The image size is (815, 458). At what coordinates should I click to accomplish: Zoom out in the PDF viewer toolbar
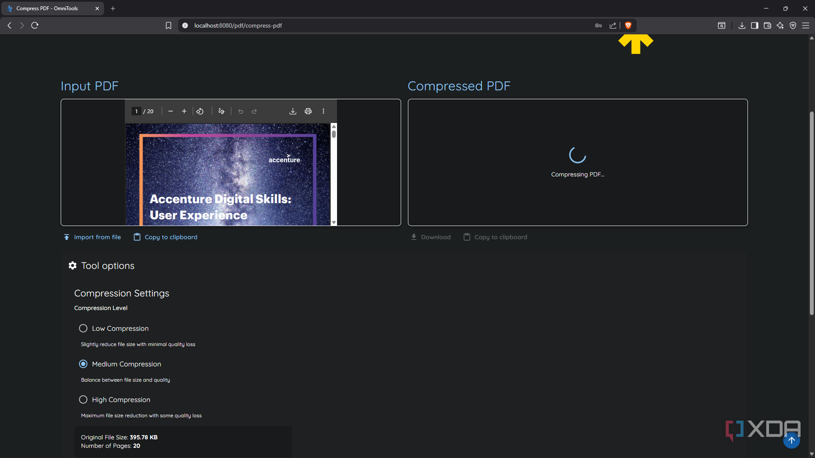point(171,111)
